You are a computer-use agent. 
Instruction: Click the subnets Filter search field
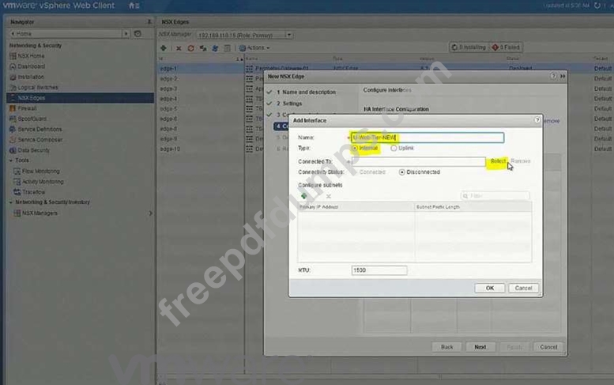click(495, 196)
